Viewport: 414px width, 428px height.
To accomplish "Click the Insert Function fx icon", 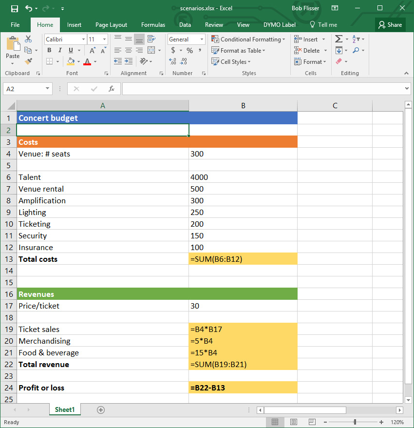I will (x=111, y=89).
